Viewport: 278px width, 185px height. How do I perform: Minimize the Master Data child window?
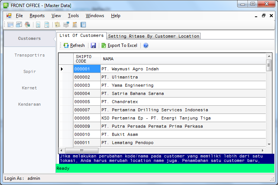[256, 16]
